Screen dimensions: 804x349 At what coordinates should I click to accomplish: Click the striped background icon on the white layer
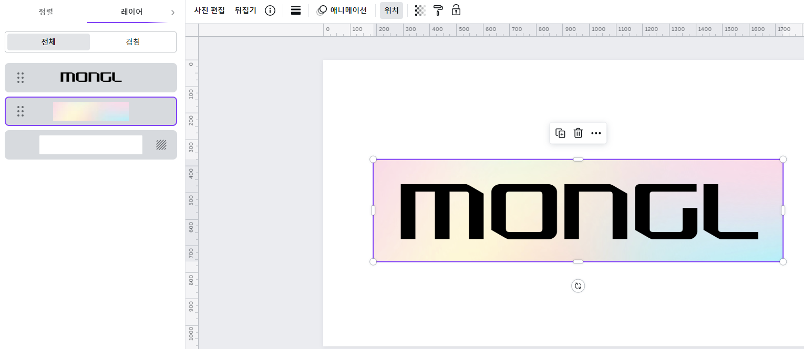point(161,145)
